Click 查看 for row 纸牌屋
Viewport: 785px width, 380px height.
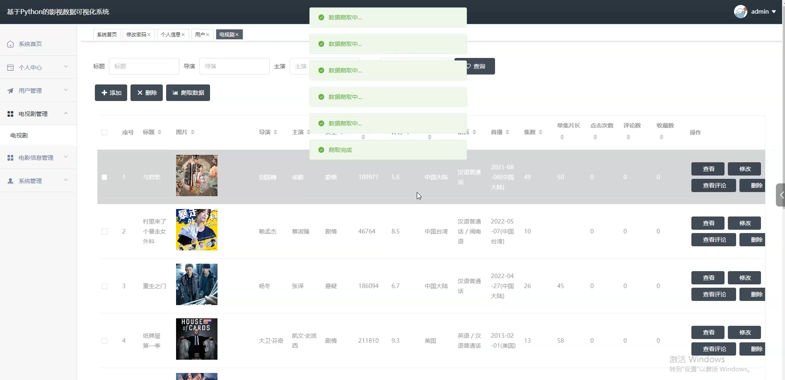[708, 332]
